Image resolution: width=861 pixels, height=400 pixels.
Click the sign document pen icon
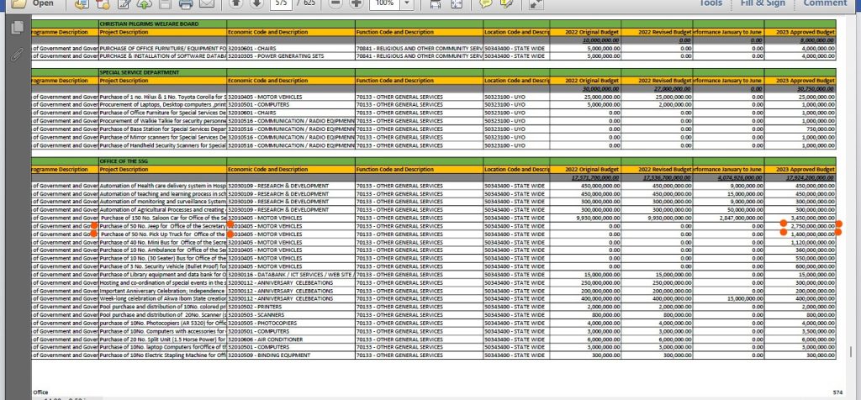tap(124, 3)
